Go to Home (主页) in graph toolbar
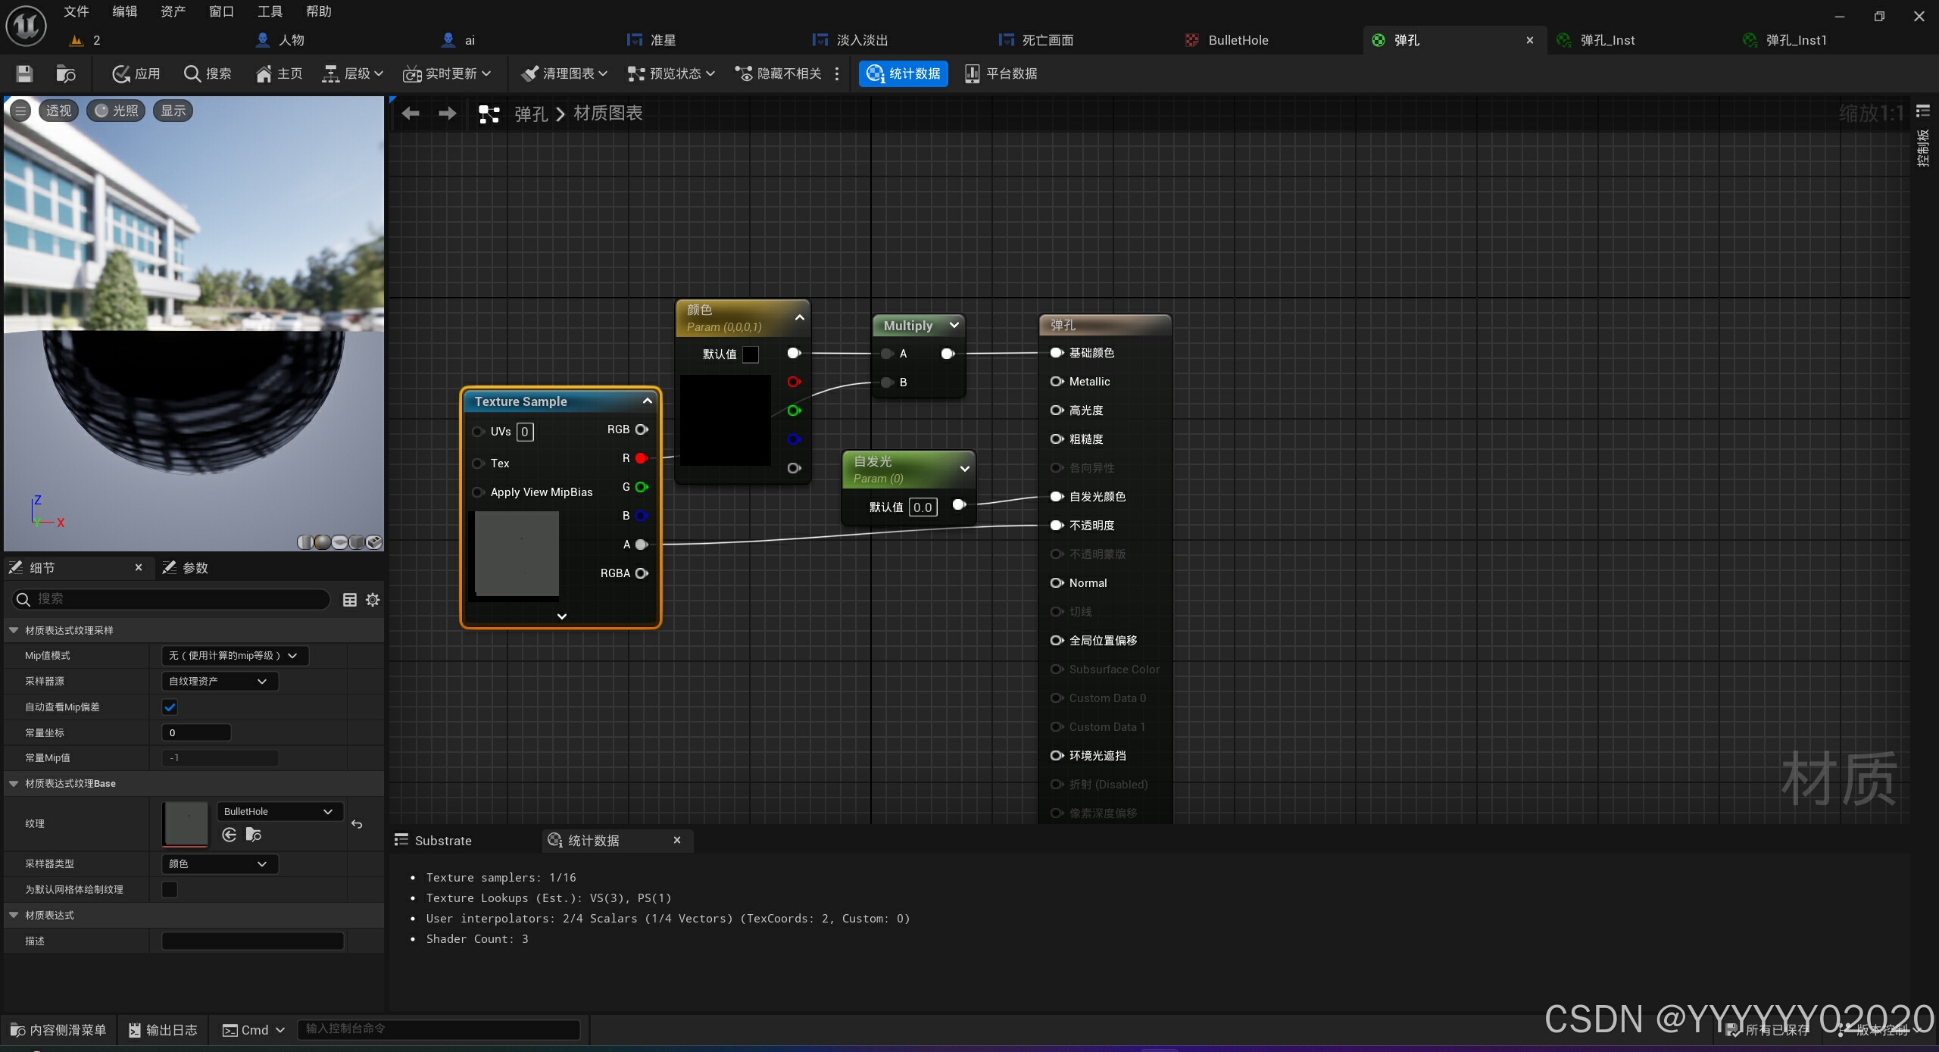This screenshot has width=1939, height=1052. (279, 73)
